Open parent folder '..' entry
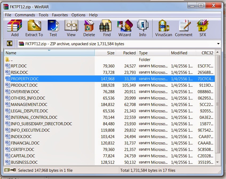This screenshot has width=226, height=179. pos(12,60)
